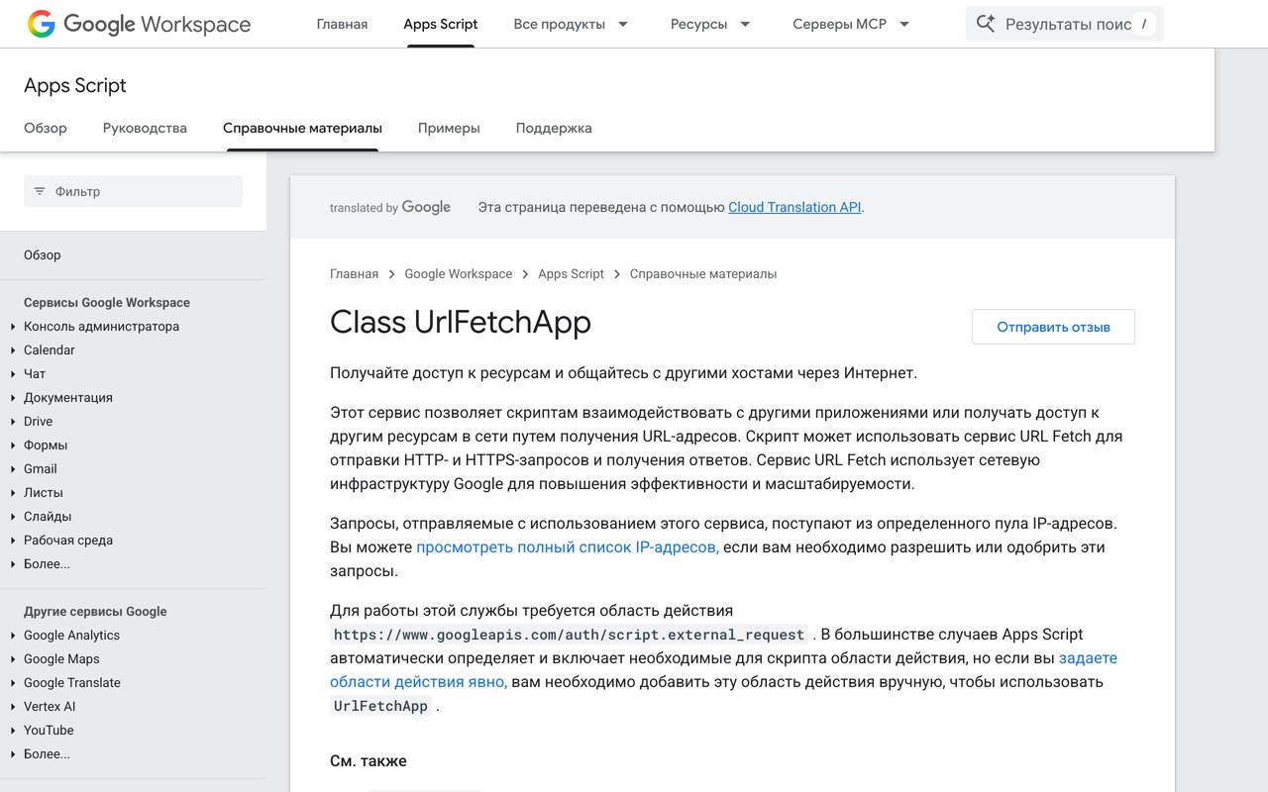Click the Apps Script breadcrumb link

[571, 273]
